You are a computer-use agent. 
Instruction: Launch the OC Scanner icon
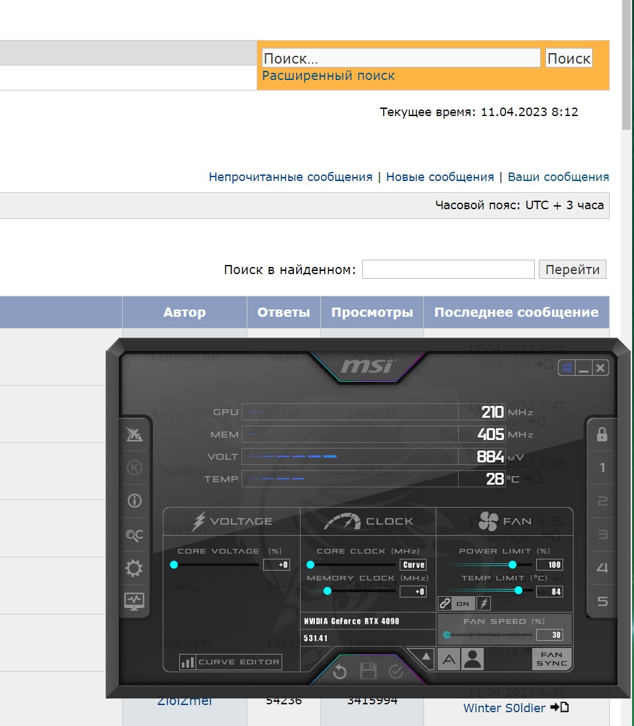[135, 534]
